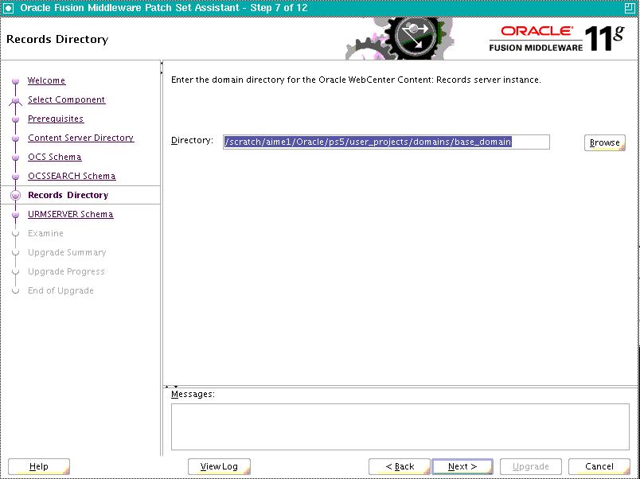Click the Content Server Directory bullet icon

[16, 138]
